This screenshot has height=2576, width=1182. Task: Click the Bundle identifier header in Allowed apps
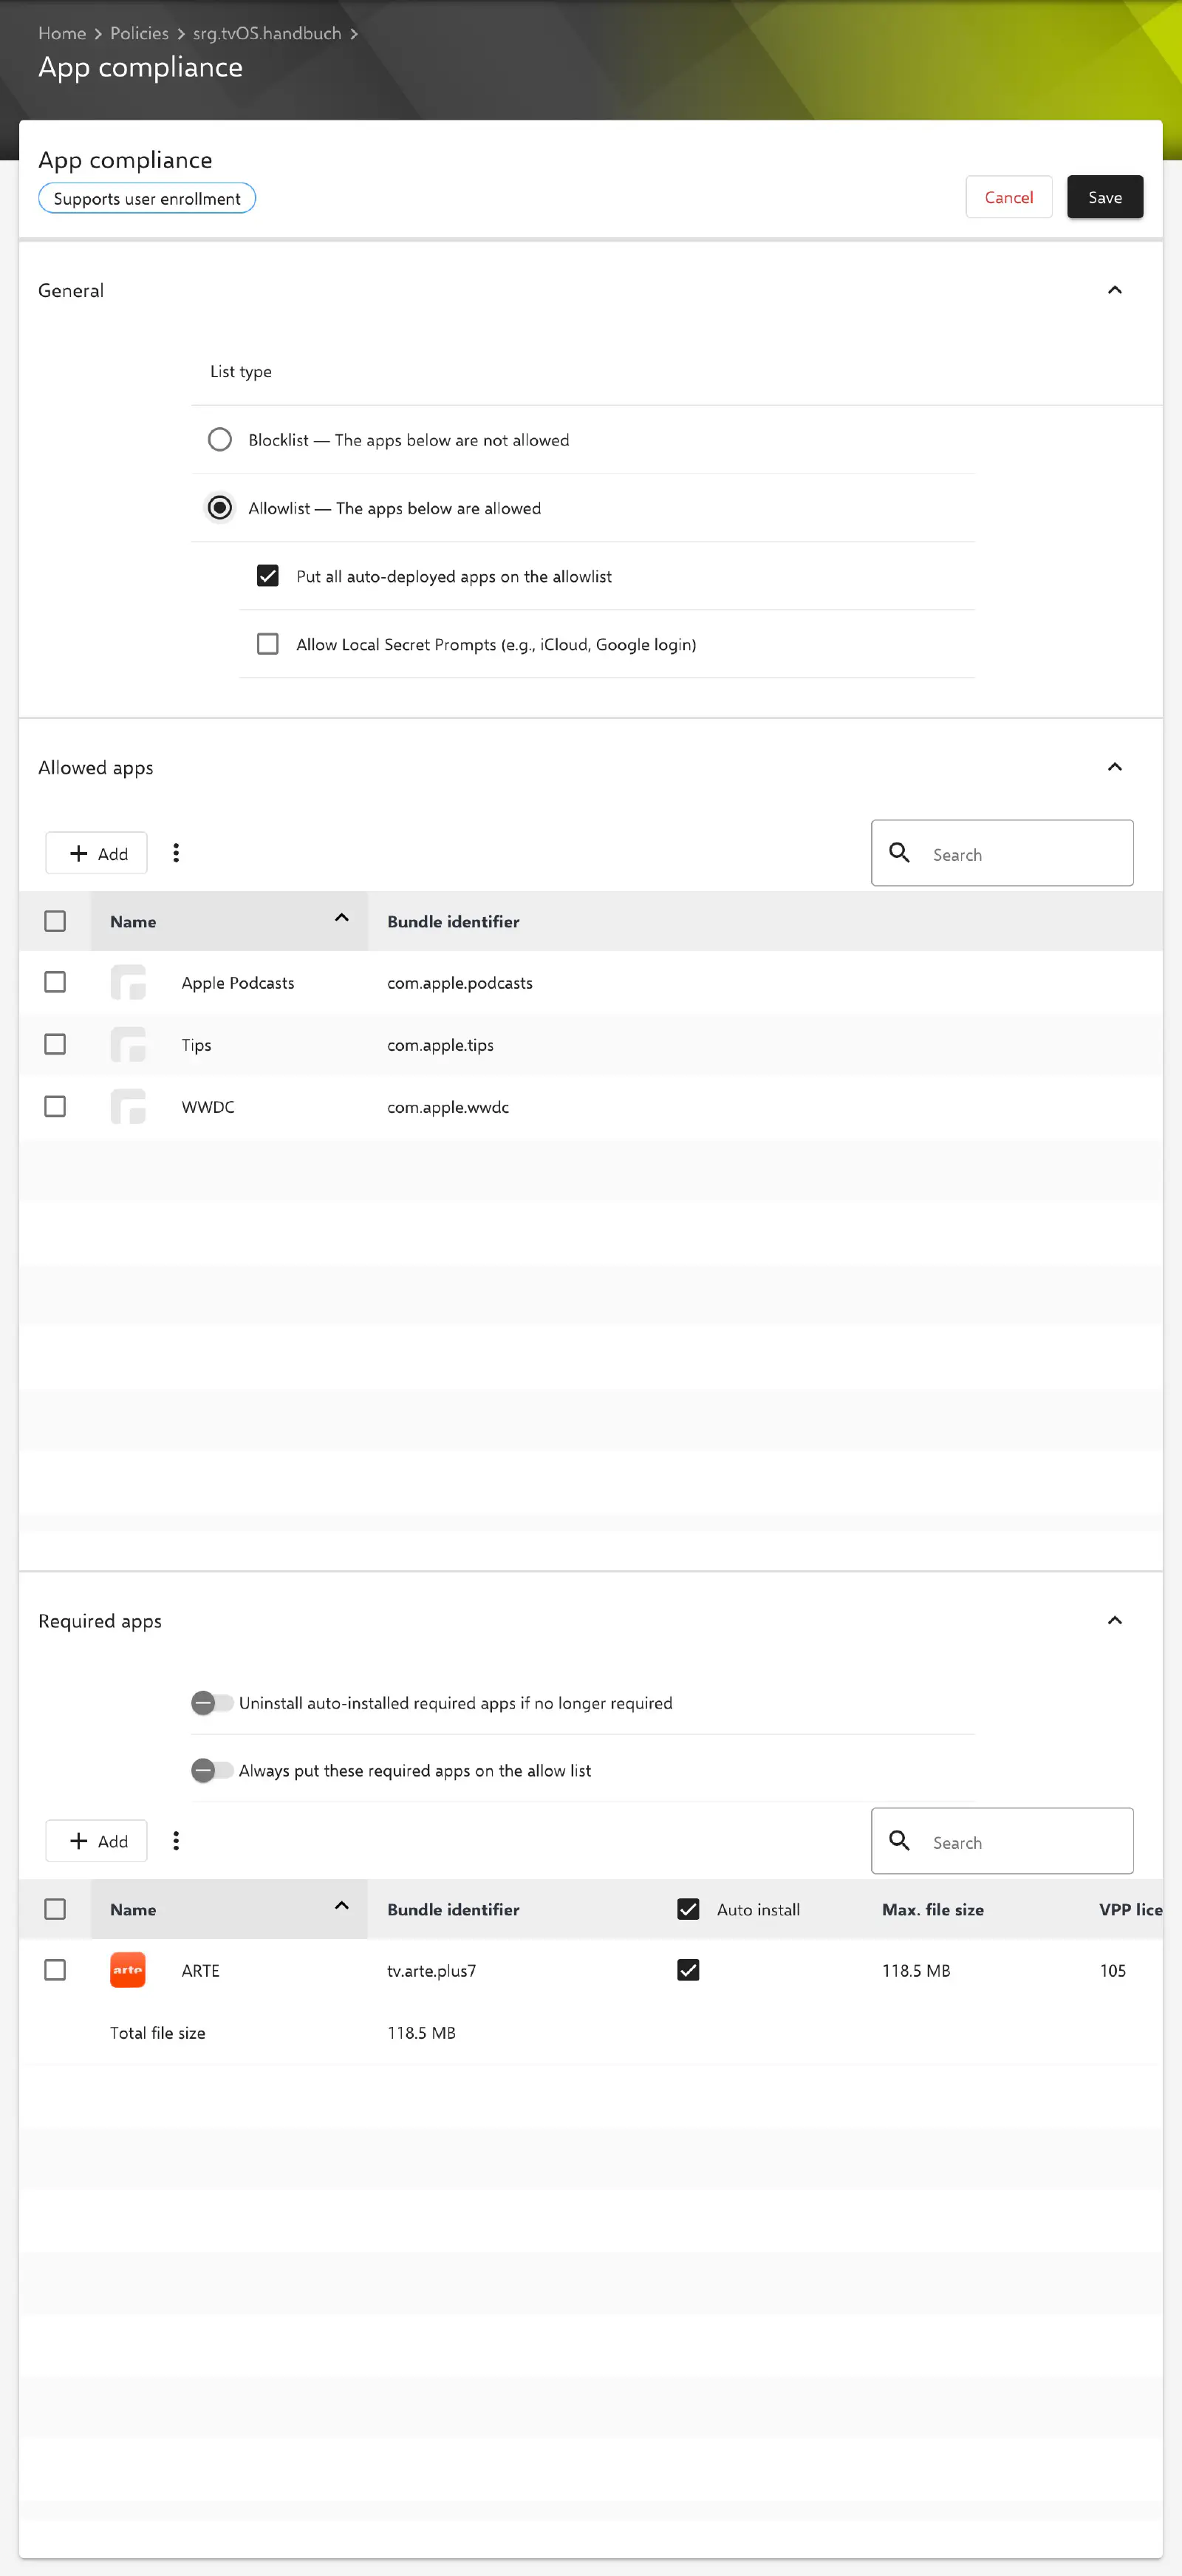tap(453, 921)
